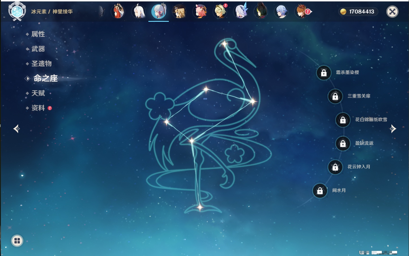This screenshot has width=409, height=256.
Task: Select the red-haired horned character avatar
Action: point(118,11)
